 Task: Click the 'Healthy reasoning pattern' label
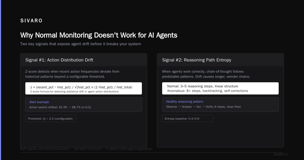click(x=185, y=102)
